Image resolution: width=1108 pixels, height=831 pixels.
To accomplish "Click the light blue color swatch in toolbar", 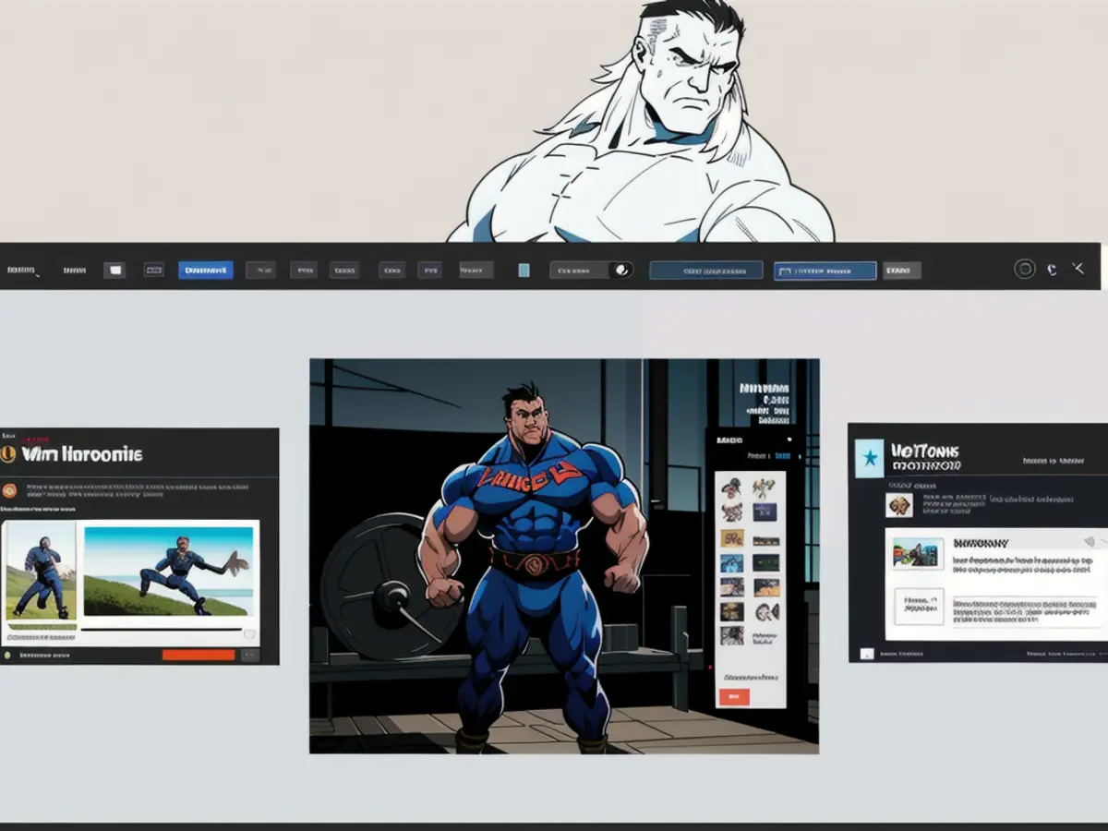I will 524,271.
